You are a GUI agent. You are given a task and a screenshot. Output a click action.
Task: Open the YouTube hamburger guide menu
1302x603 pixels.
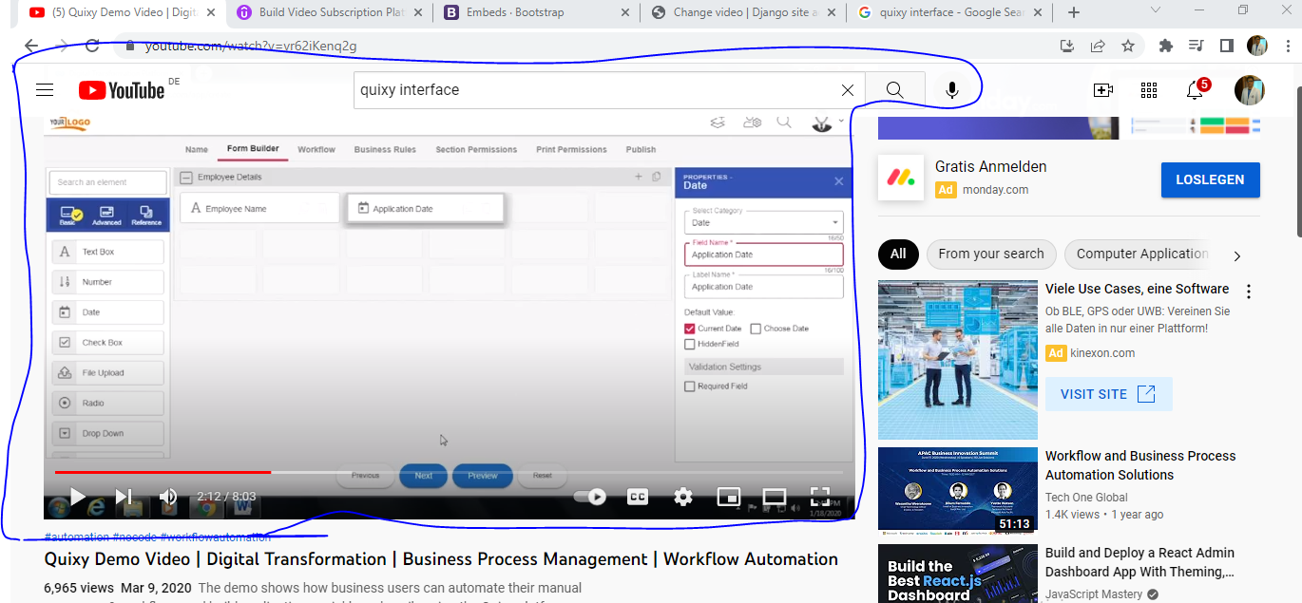pyautogui.click(x=44, y=90)
